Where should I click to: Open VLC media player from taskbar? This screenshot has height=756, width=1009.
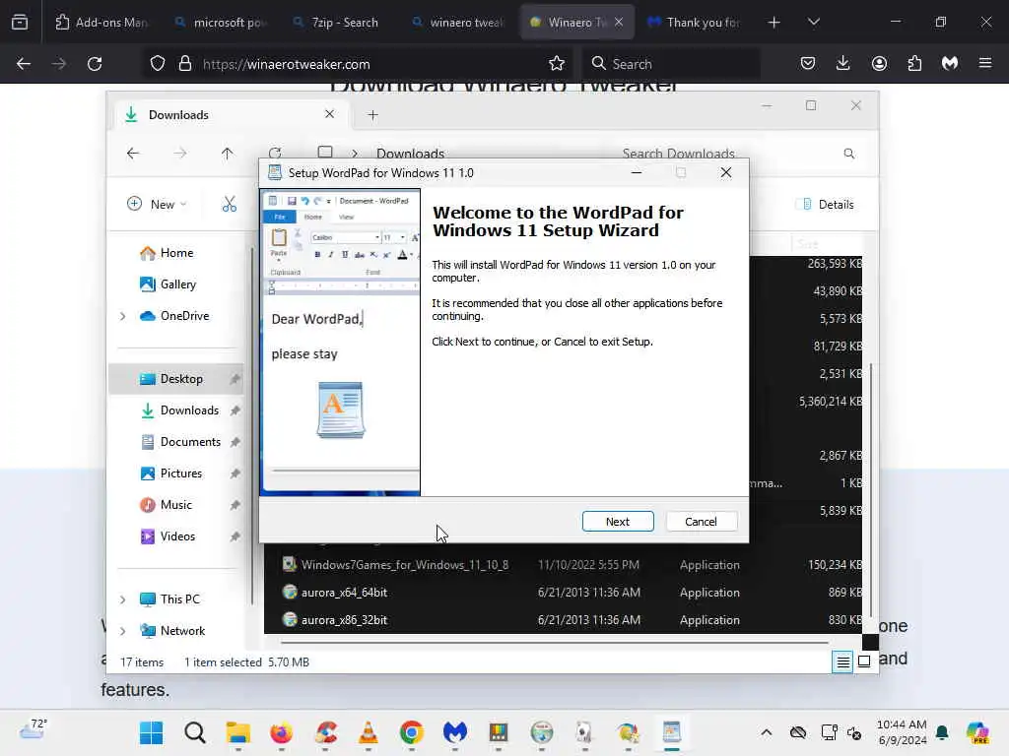click(x=369, y=732)
